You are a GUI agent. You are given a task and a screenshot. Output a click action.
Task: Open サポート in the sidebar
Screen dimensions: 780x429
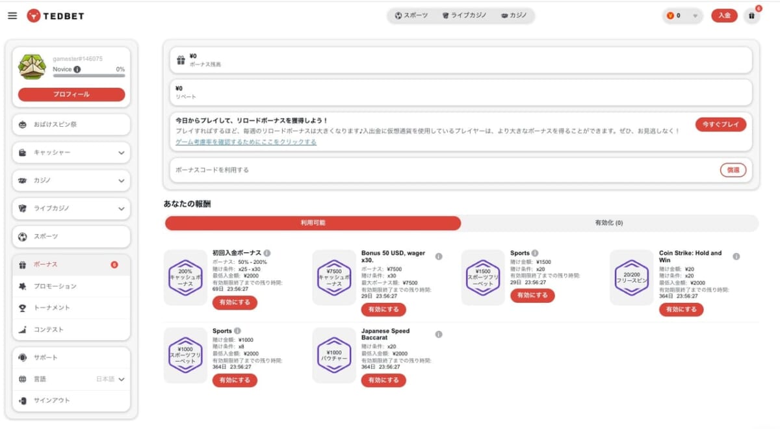tap(71, 357)
